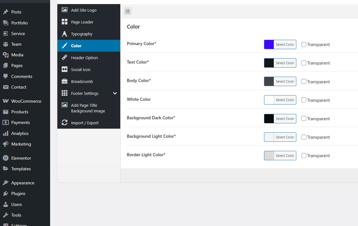Open the Plugins admin menu
Screen dimensions: 358x226
tap(18, 193)
